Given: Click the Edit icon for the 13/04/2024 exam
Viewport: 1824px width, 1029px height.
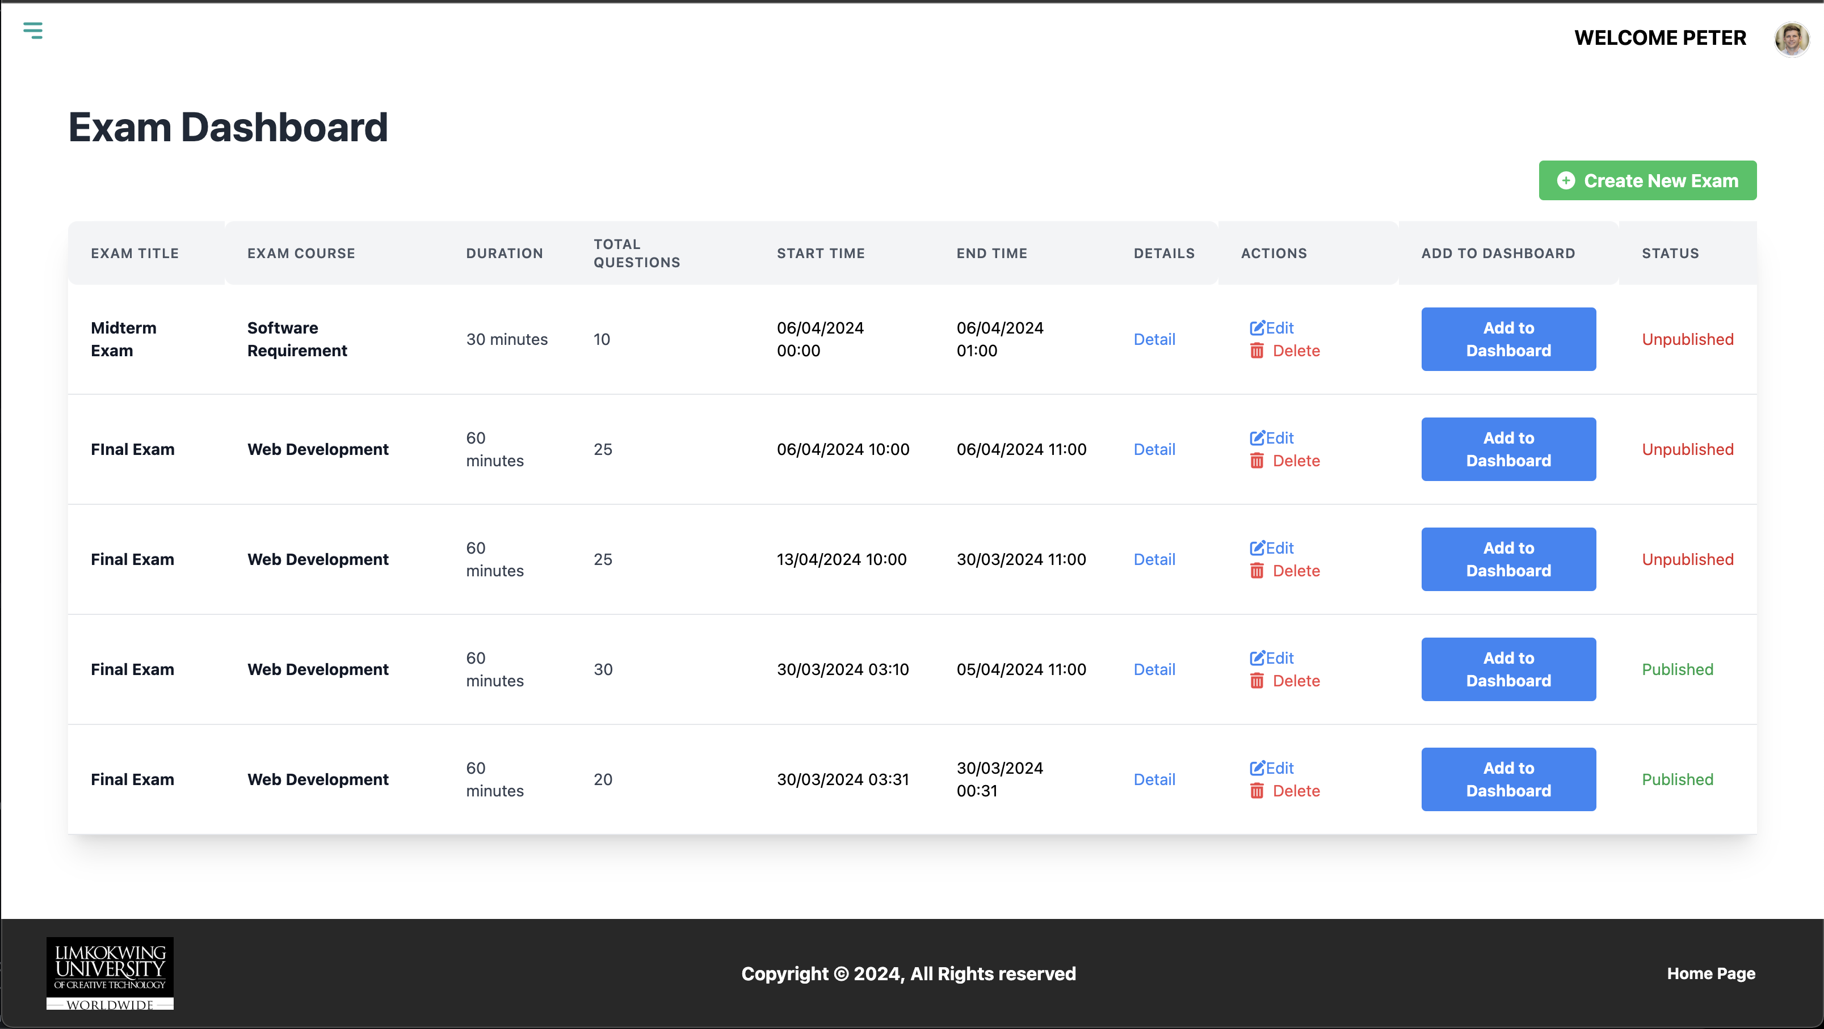Looking at the screenshot, I should click(x=1257, y=548).
